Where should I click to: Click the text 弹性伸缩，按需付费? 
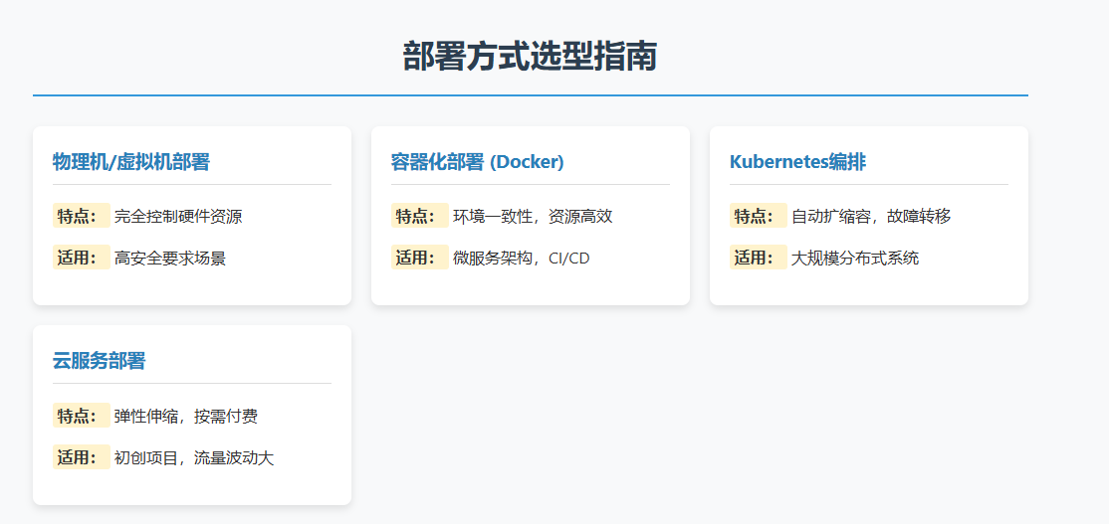(x=186, y=416)
